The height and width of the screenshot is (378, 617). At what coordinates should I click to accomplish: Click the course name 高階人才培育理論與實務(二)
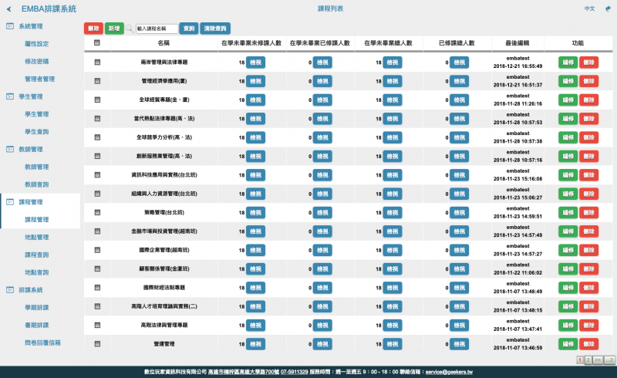(x=164, y=306)
